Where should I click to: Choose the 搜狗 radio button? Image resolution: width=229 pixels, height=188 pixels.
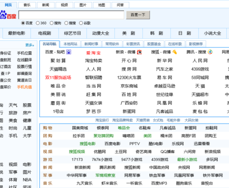(x=51, y=23)
